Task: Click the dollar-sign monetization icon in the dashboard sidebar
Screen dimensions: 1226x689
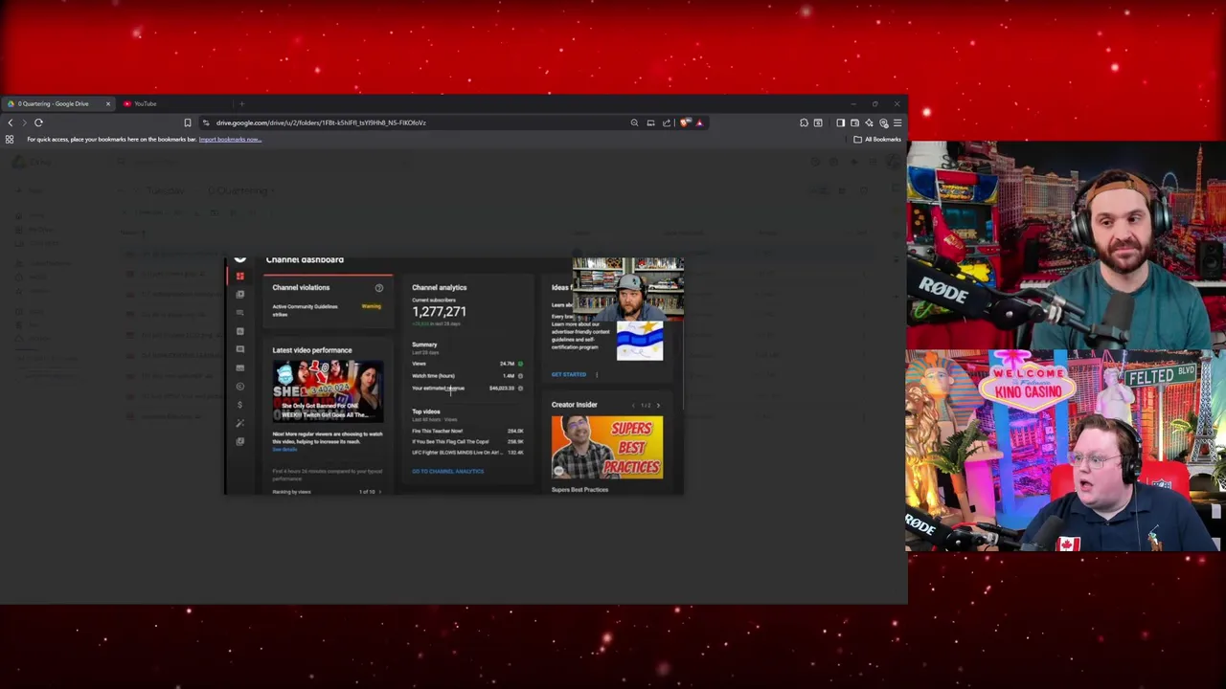Action: 240,405
